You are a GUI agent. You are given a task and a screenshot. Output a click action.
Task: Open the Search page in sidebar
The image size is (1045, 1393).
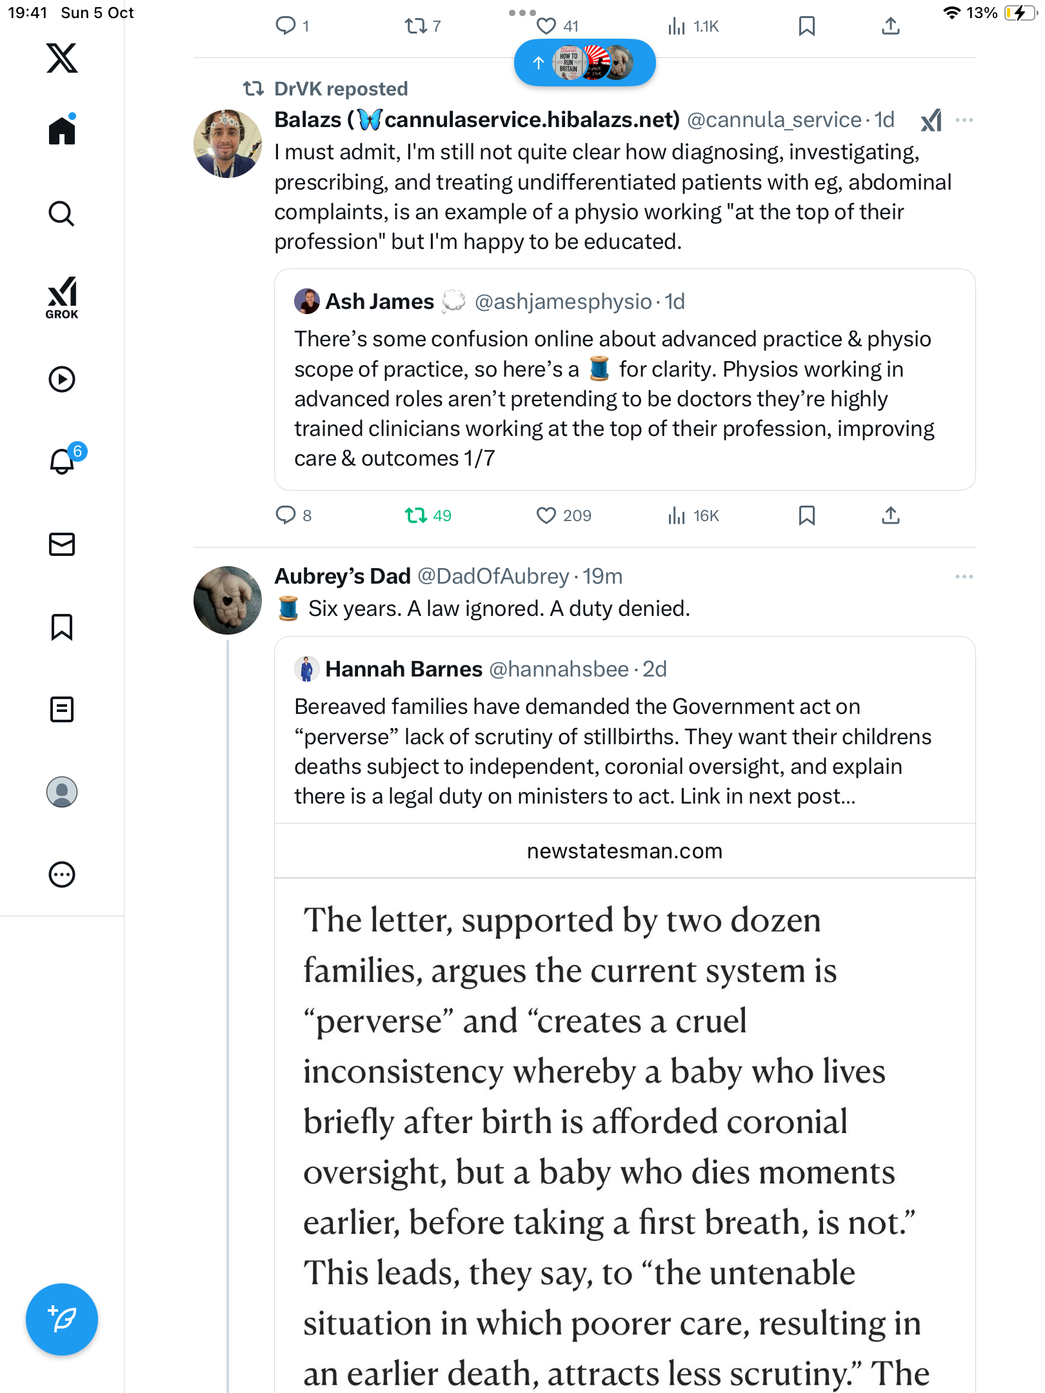pos(62,213)
